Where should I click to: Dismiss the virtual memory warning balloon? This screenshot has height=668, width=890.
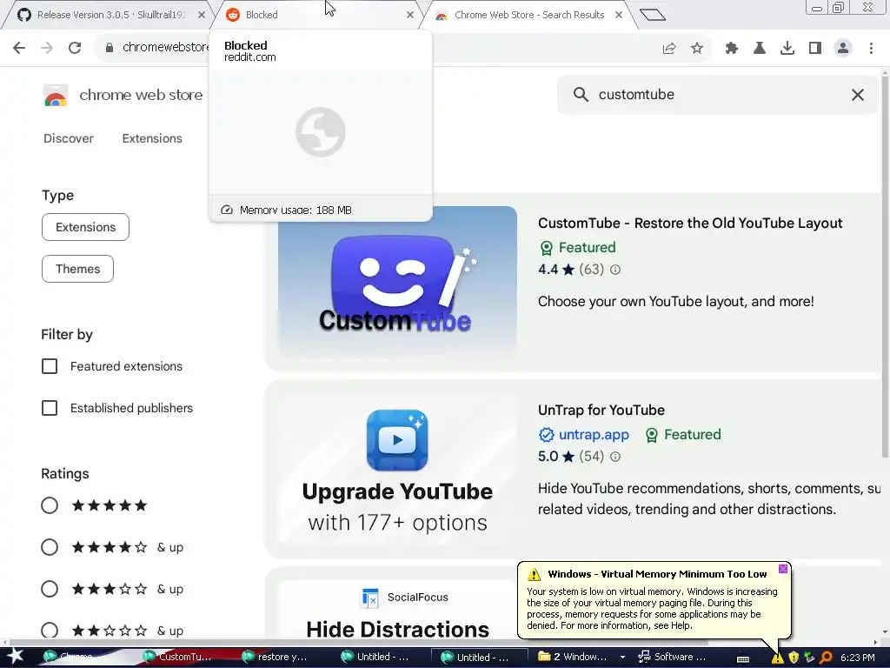point(783,569)
